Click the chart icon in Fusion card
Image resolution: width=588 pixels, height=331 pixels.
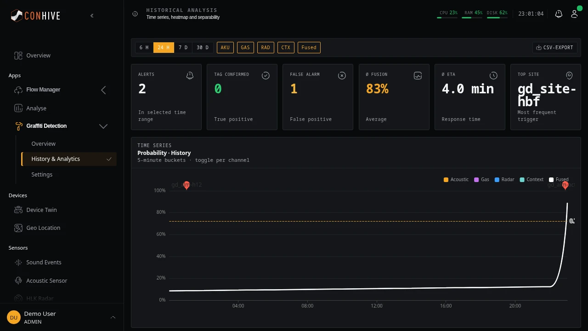pos(418,75)
